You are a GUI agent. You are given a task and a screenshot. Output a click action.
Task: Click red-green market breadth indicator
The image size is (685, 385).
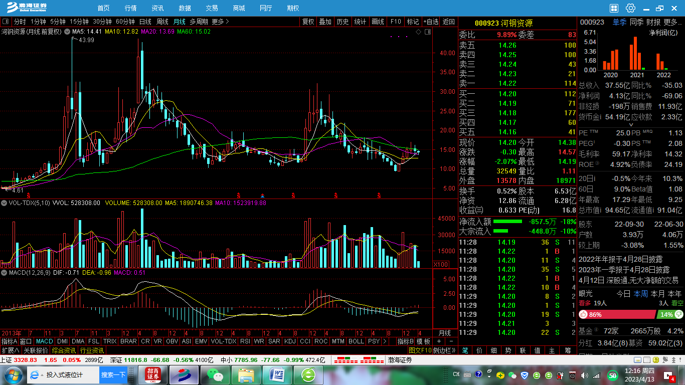point(359,360)
